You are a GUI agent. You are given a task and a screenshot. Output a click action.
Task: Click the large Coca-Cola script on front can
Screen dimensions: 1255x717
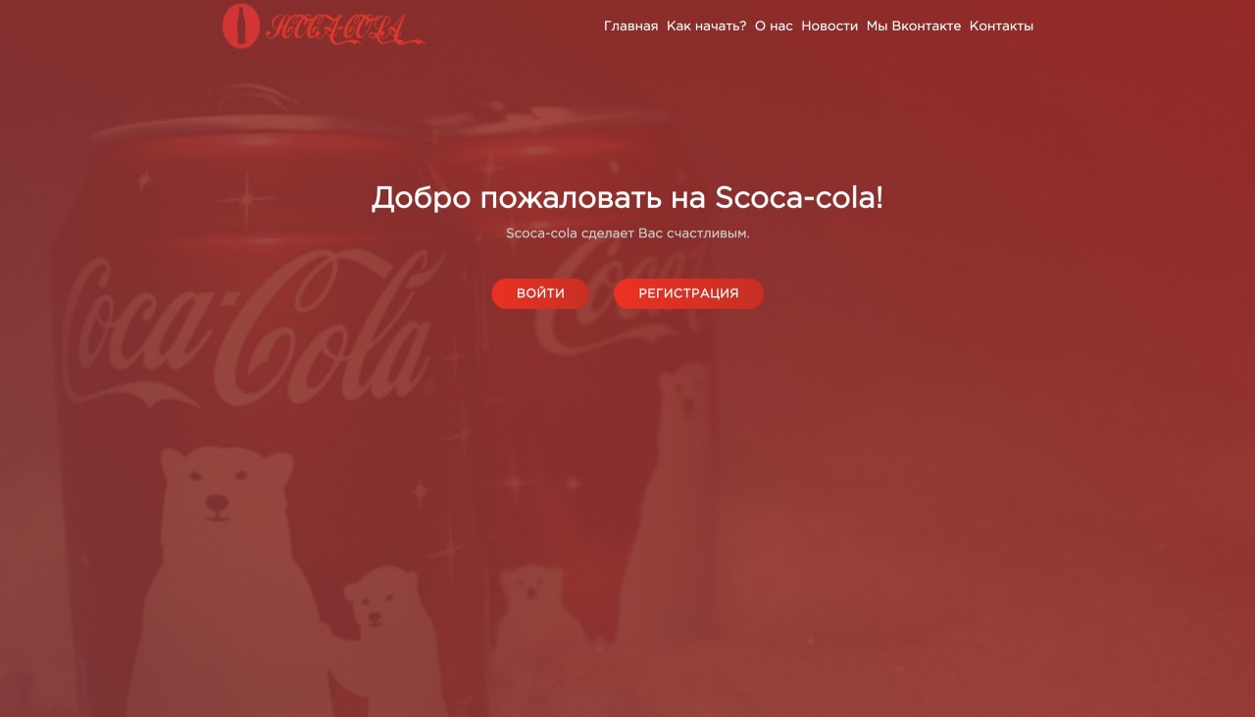250,329
